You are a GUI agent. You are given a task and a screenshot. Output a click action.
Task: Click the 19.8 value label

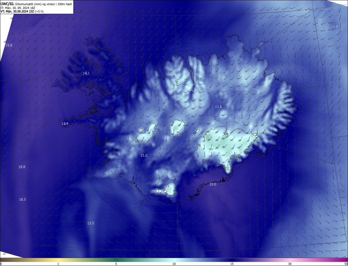point(9,45)
